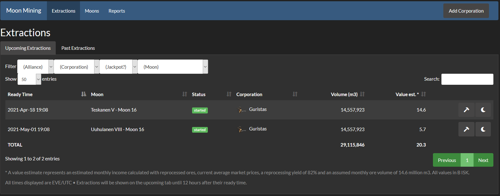This screenshot has width=500, height=196.
Task: Sort by Volume (m3) column arrows
Action: point(362,94)
